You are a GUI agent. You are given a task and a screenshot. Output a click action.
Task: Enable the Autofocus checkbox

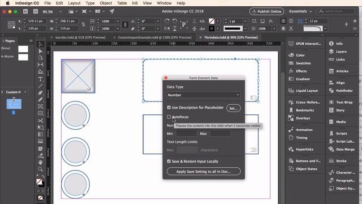(169, 117)
